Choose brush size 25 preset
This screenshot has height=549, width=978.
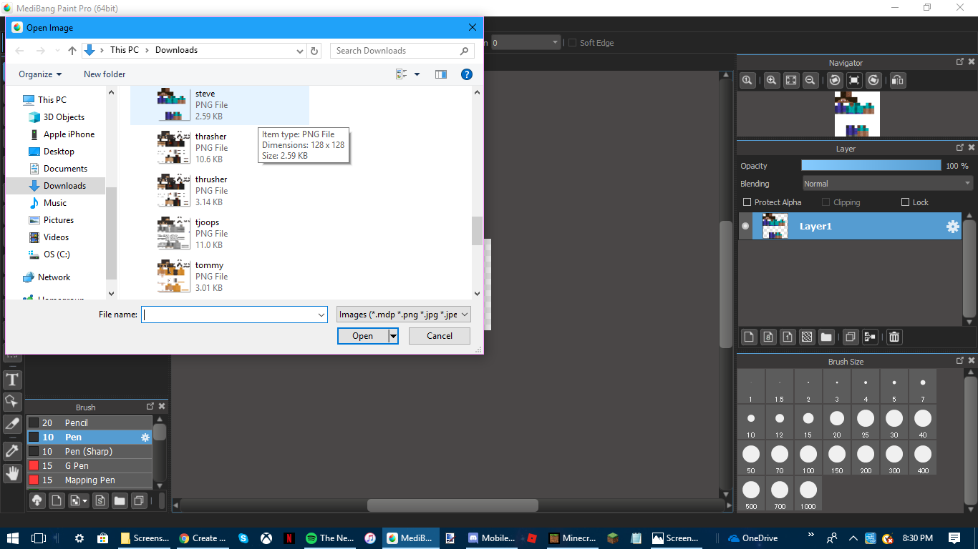(865, 423)
